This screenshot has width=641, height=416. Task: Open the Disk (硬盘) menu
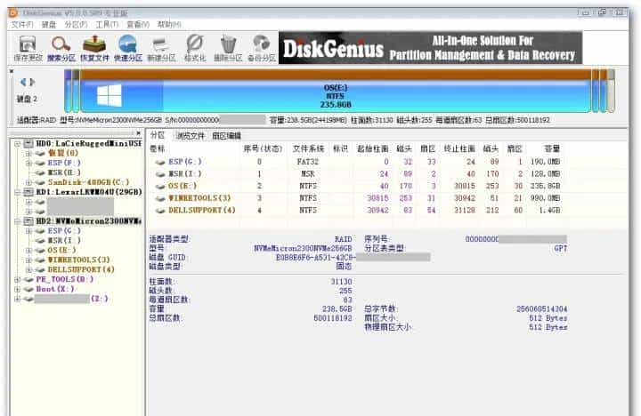point(49,25)
